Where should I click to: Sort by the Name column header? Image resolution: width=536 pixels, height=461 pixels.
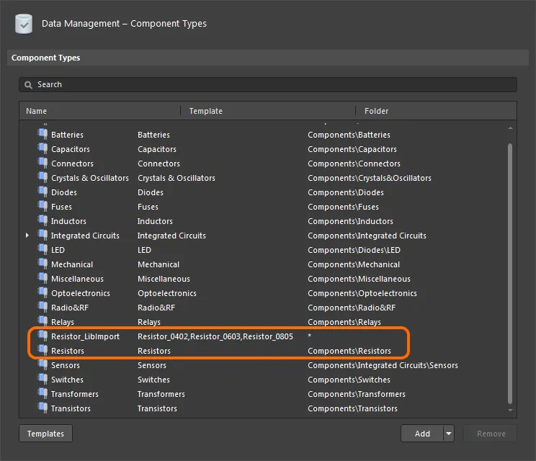click(x=37, y=111)
